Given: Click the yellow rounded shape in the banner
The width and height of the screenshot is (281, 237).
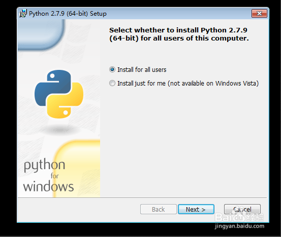Looking at the screenshot, I should point(77,169).
